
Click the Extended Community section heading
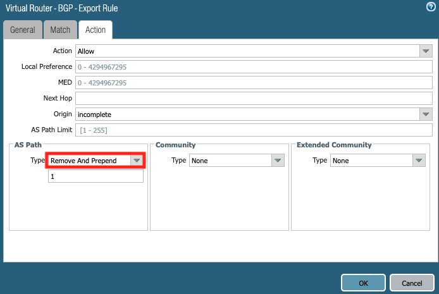pos(334,145)
